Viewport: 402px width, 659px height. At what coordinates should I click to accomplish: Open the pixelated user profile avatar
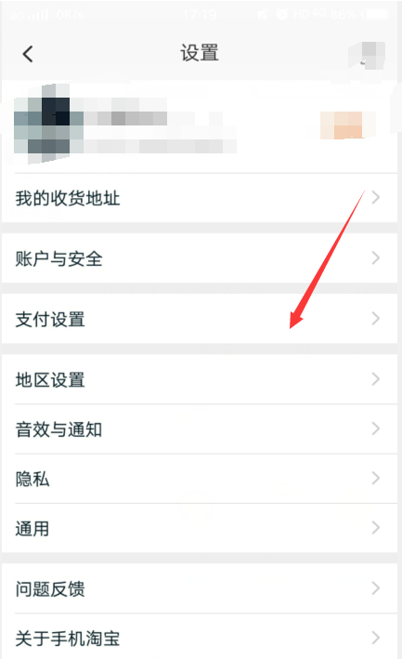pyautogui.click(x=48, y=124)
